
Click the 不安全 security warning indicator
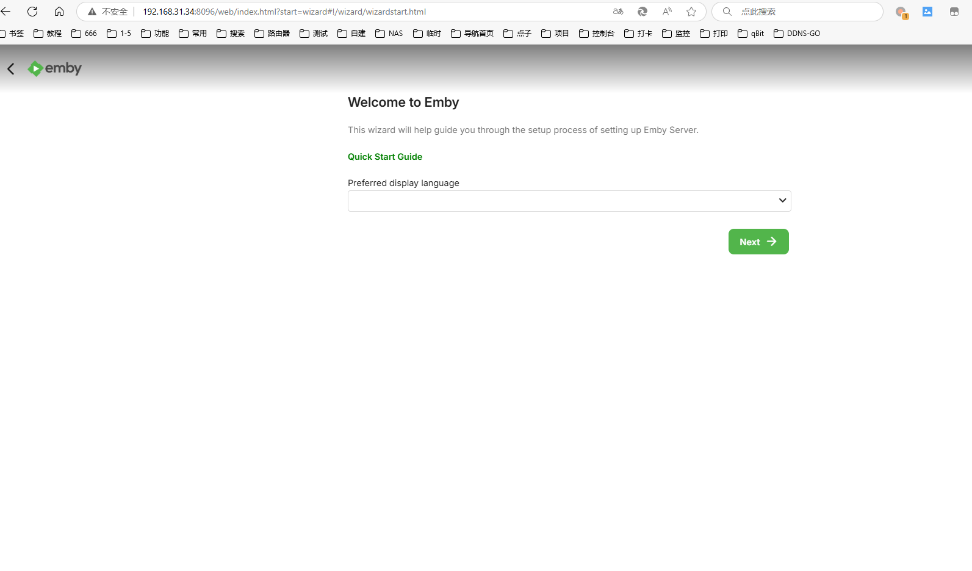coord(108,12)
